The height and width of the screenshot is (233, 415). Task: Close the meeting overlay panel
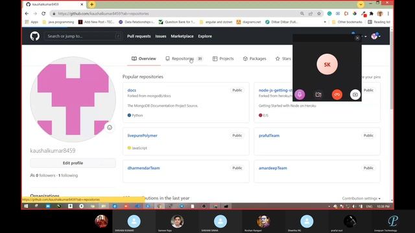point(357,38)
